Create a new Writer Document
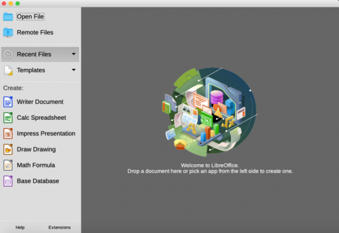 pyautogui.click(x=40, y=102)
